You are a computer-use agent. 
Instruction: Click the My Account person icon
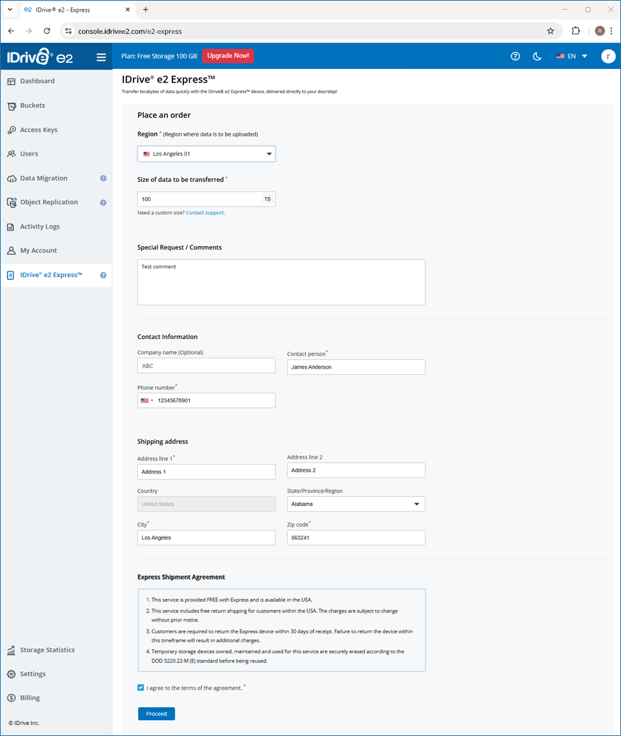point(11,251)
